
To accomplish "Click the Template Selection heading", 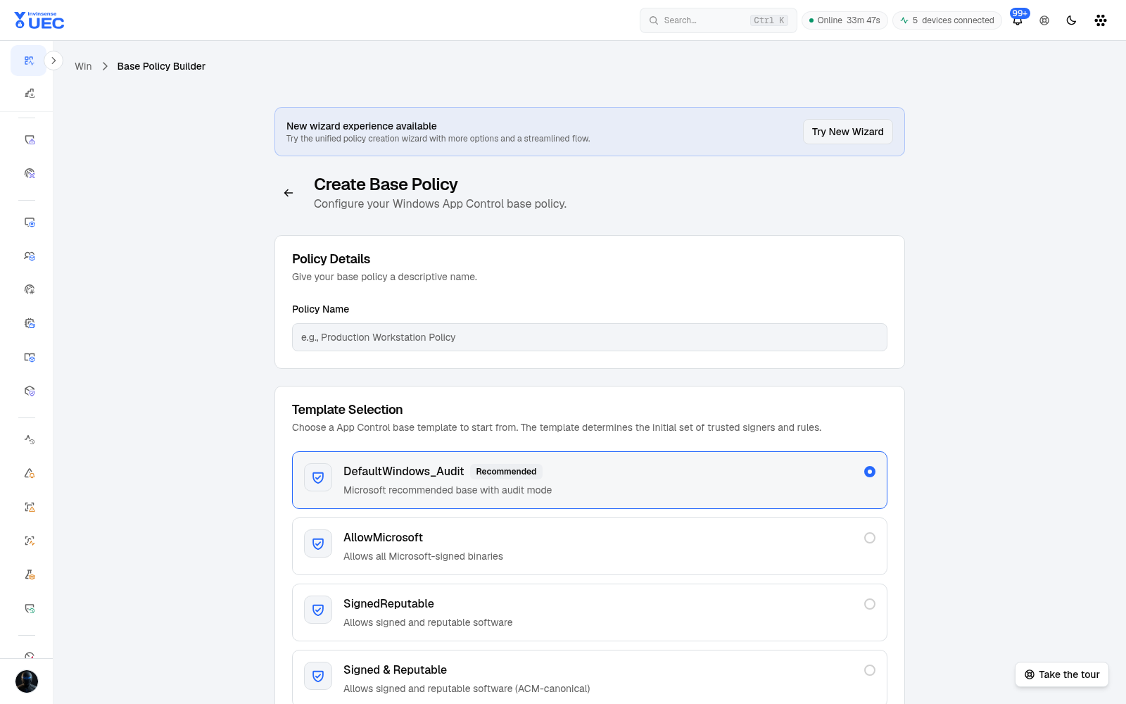I will tap(348, 410).
